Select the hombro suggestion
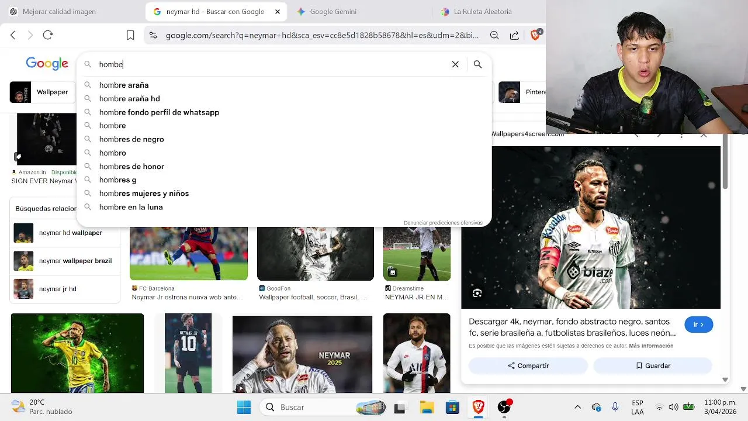The image size is (748, 421). (283, 153)
